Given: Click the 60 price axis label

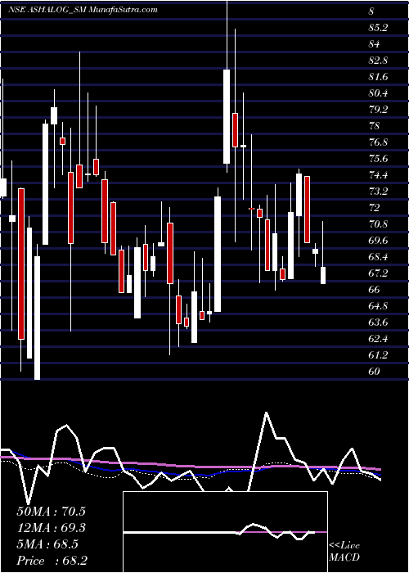Looking at the screenshot, I should pyautogui.click(x=375, y=372).
